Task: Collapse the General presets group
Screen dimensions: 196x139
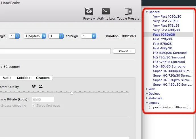Action: (147, 12)
